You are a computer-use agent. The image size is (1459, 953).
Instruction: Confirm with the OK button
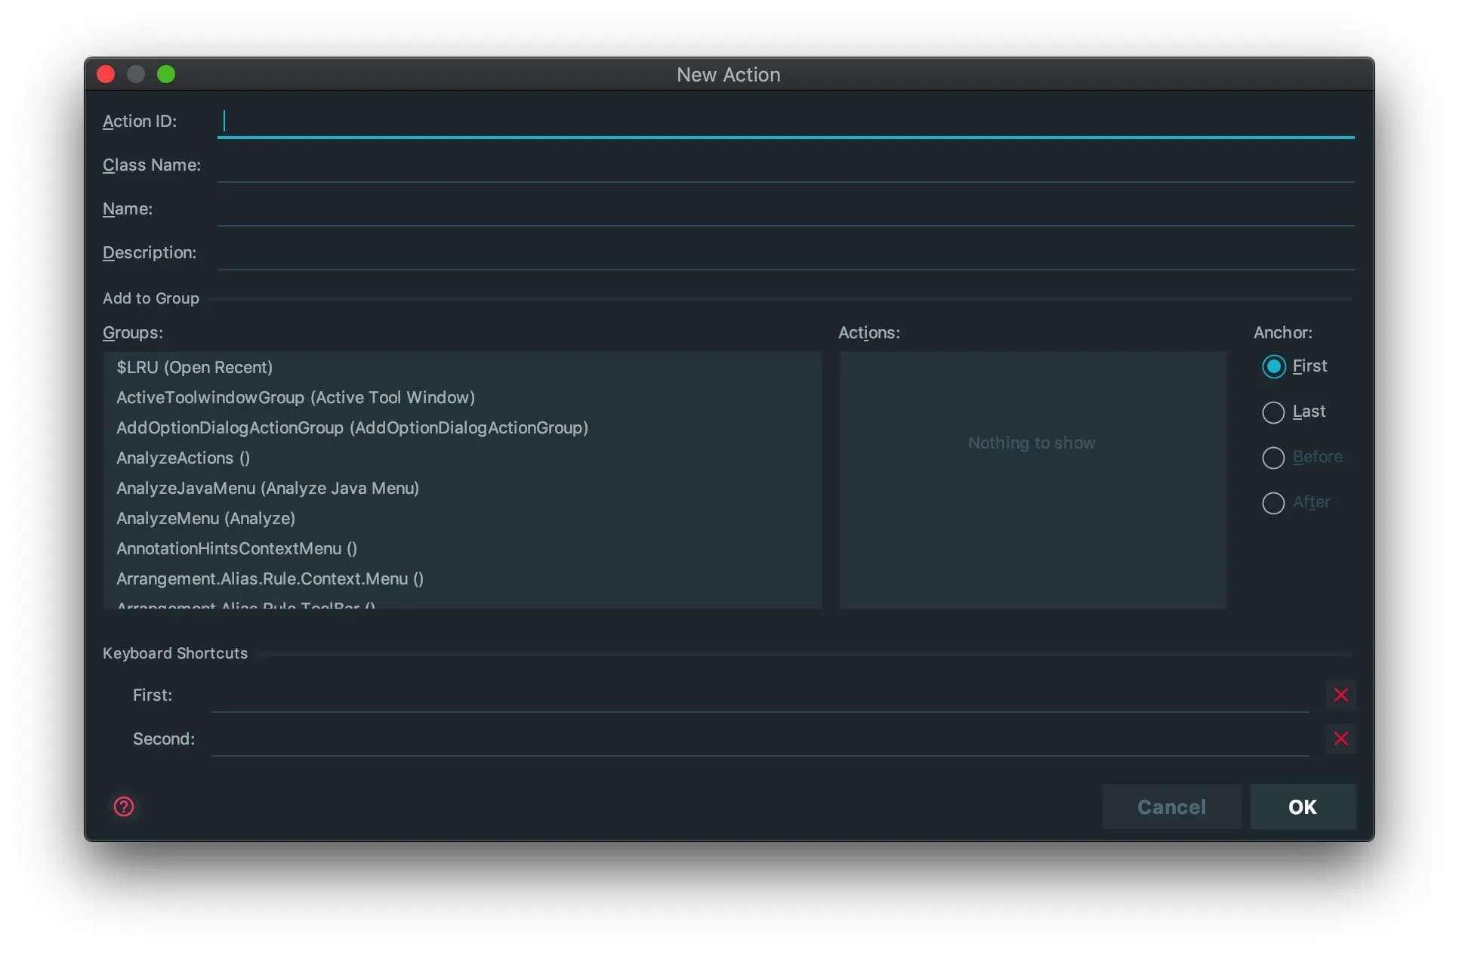1302,807
